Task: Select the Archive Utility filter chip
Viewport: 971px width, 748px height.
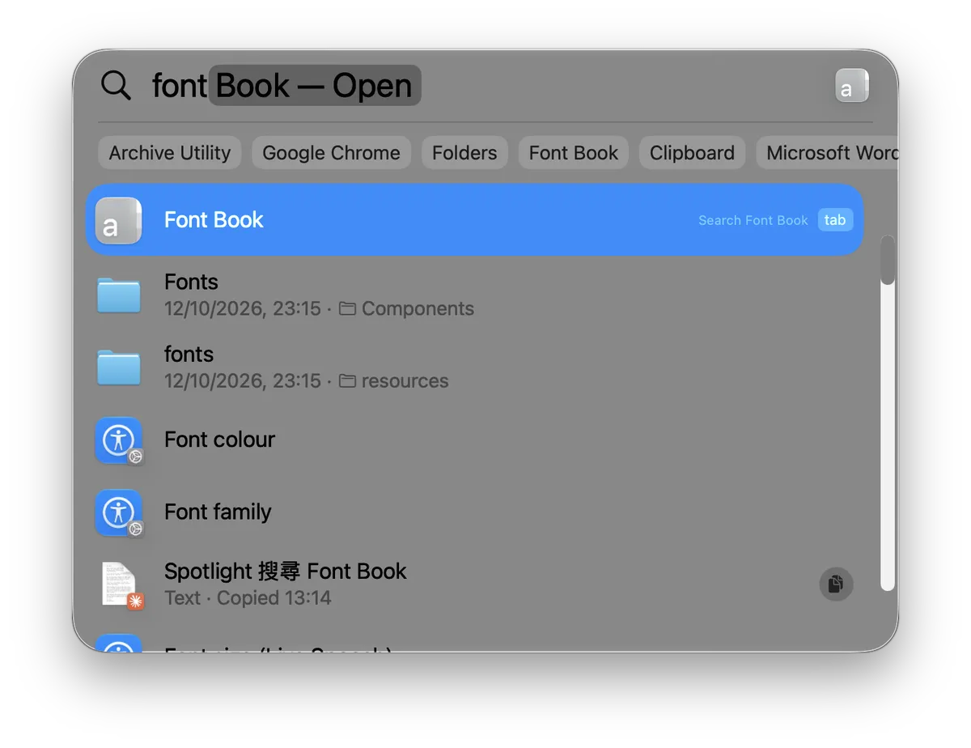Action: [x=170, y=152]
